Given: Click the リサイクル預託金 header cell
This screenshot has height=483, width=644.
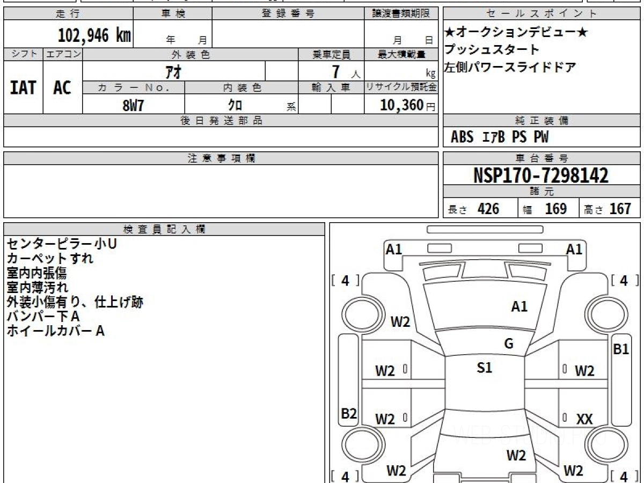Looking at the screenshot, I should click(401, 87).
